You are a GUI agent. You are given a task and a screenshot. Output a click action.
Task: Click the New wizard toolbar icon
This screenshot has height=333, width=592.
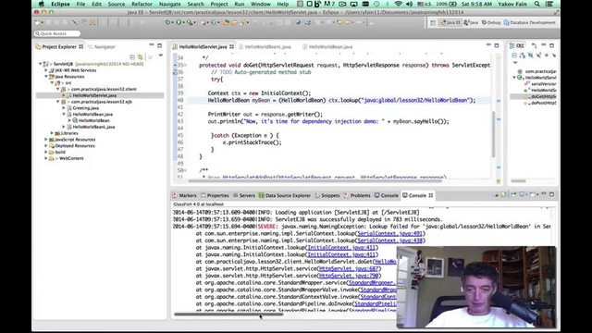coord(37,22)
